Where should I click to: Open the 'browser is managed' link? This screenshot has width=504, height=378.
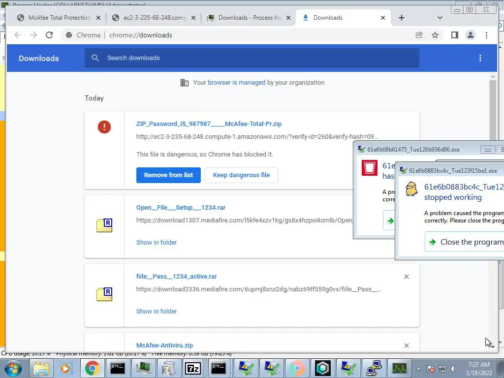tap(236, 83)
